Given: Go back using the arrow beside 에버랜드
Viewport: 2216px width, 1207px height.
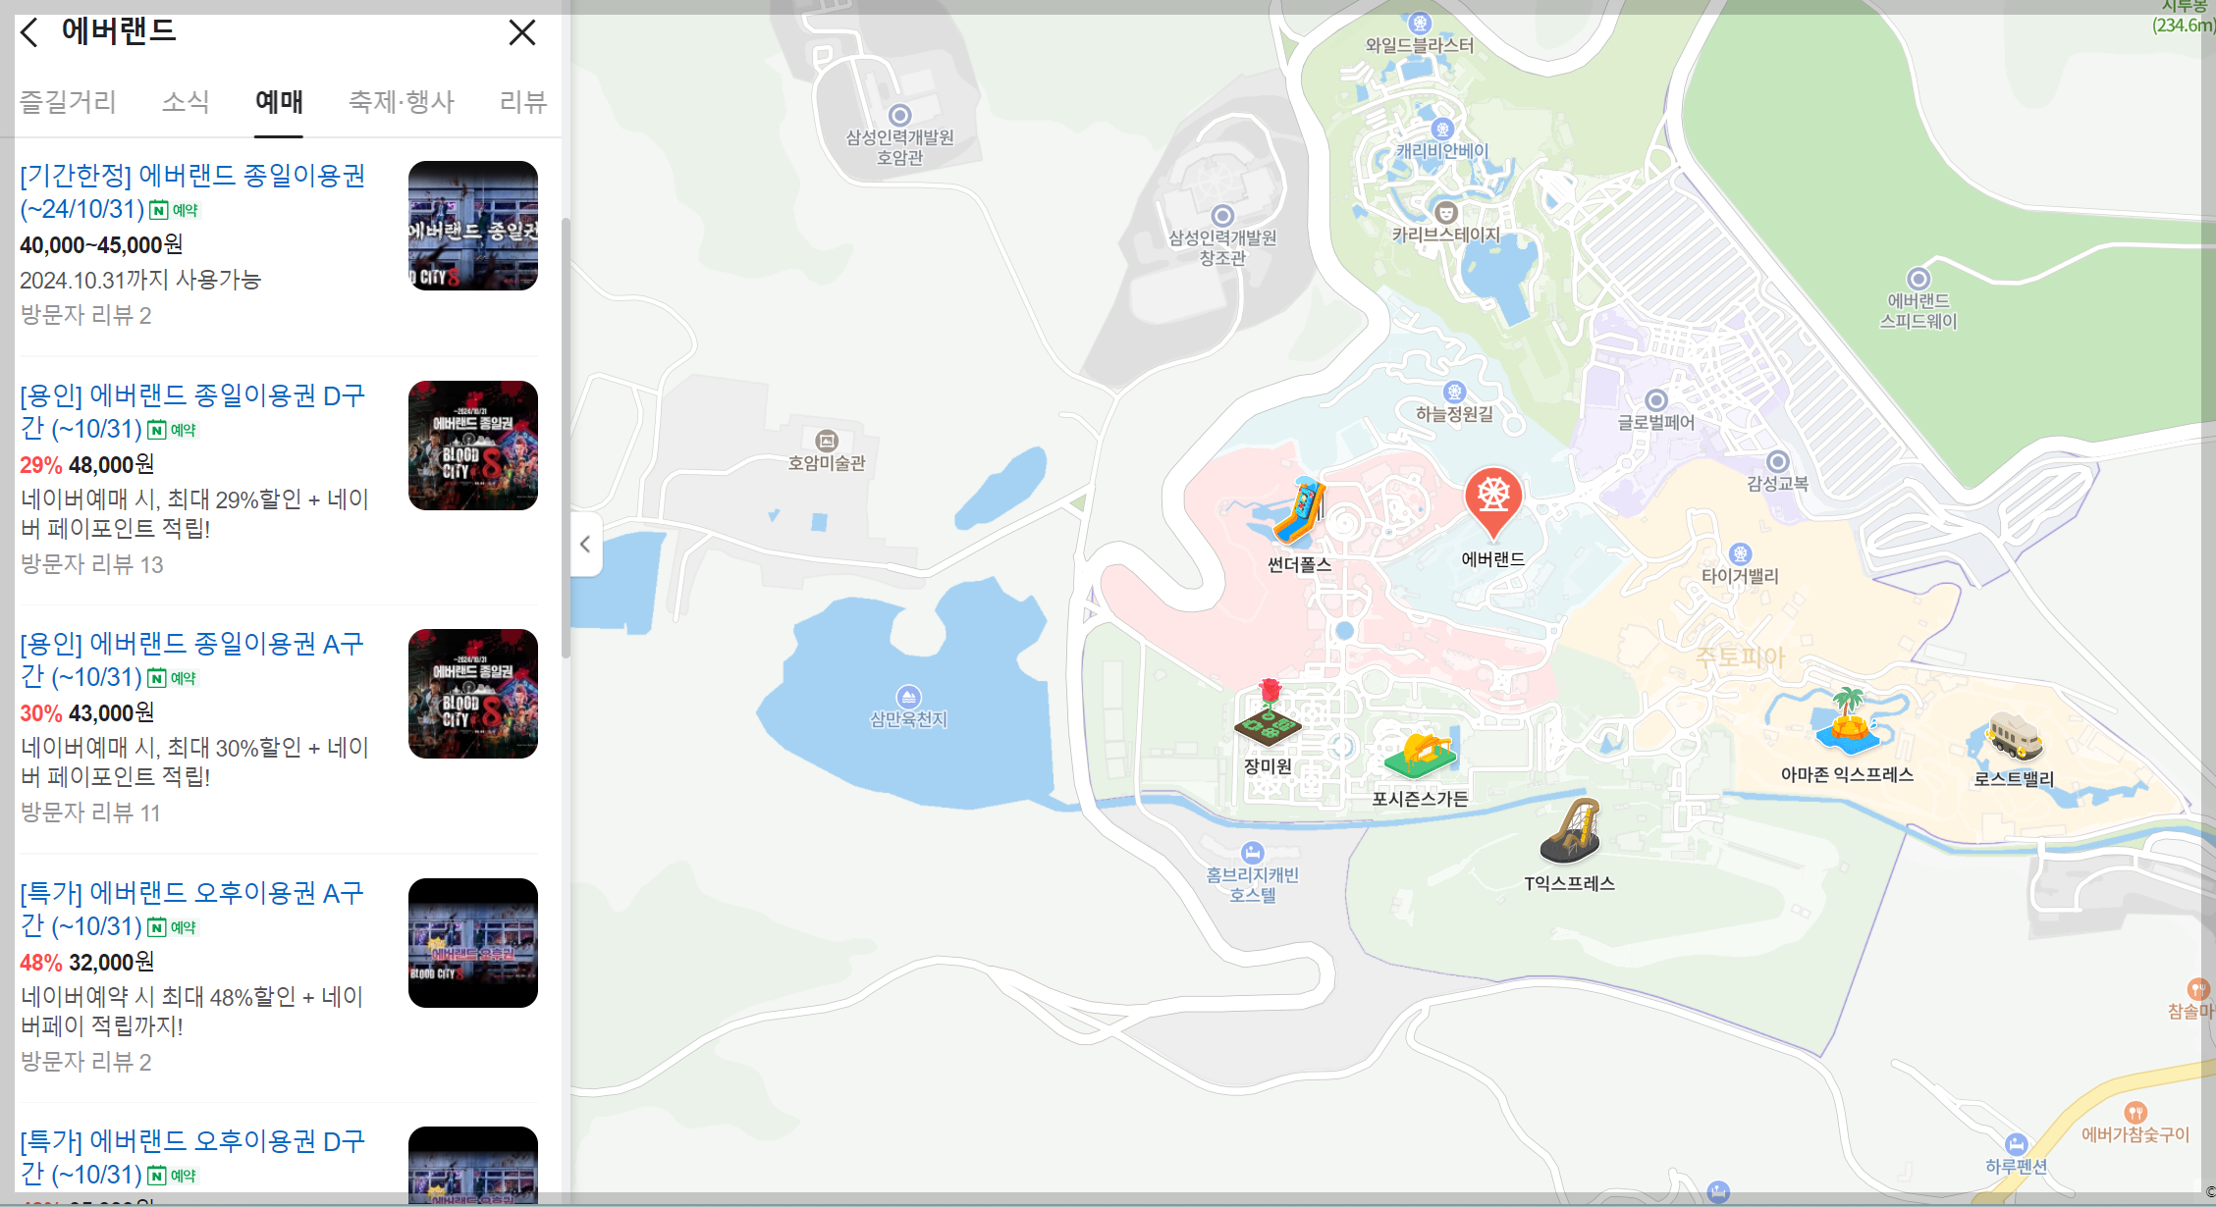Looking at the screenshot, I should pyautogui.click(x=29, y=32).
